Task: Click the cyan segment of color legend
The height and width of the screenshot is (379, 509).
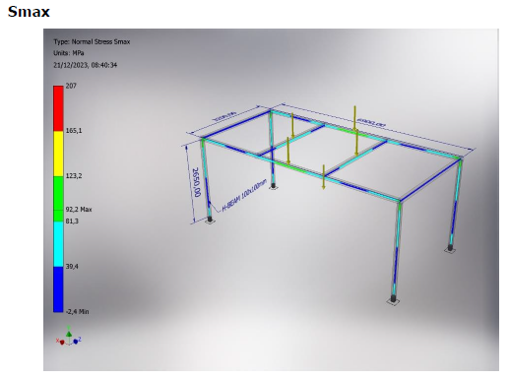Action: click(58, 244)
